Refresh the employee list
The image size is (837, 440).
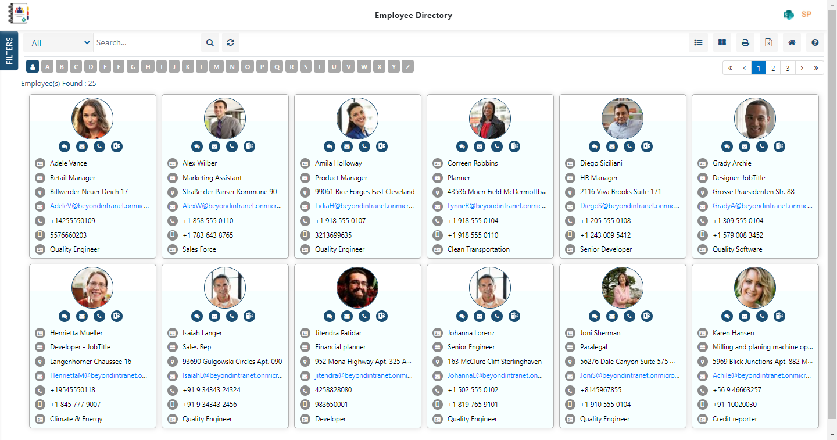tap(230, 42)
